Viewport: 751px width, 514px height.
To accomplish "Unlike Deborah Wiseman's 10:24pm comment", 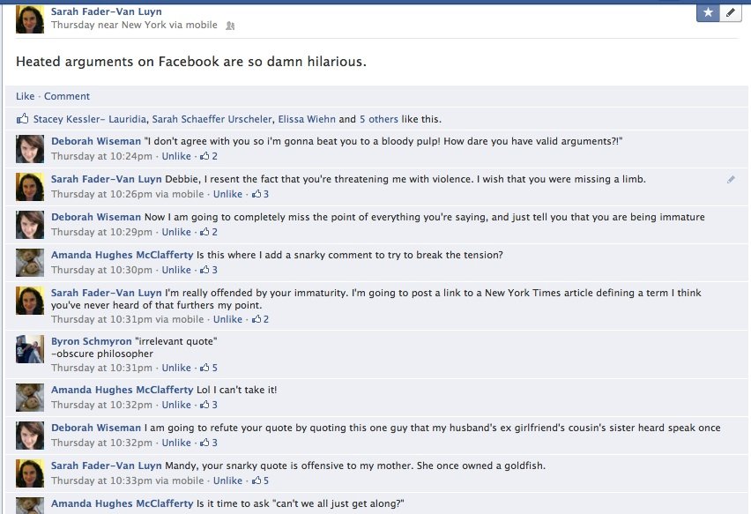I will [x=176, y=156].
